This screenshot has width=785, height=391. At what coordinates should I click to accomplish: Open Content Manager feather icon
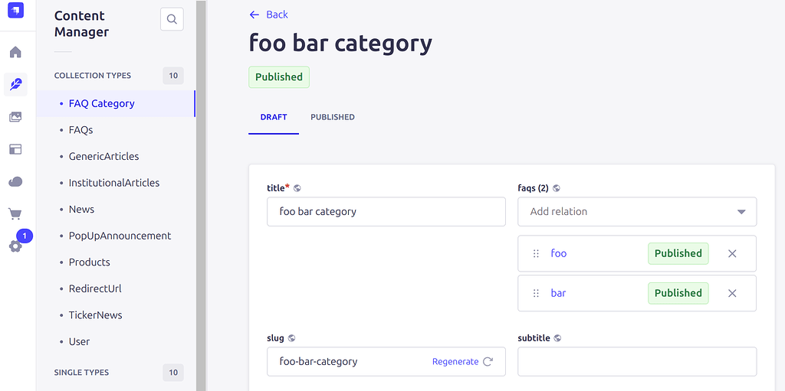pos(15,84)
